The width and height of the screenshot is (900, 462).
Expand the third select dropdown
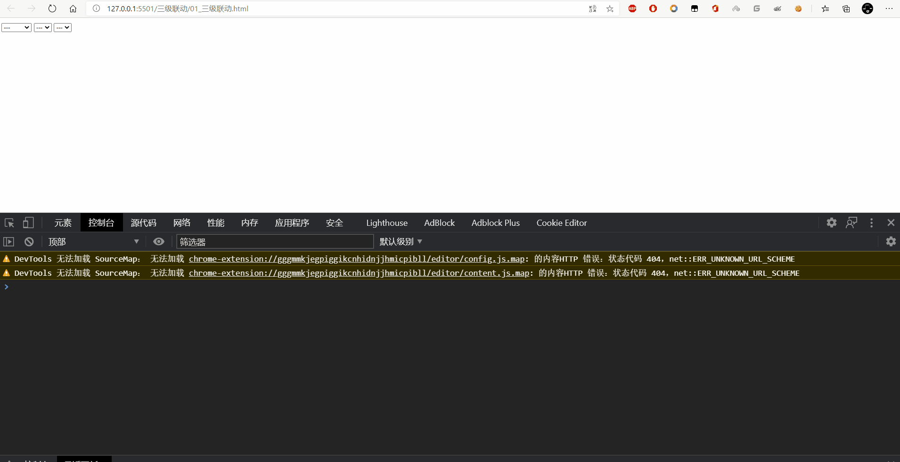63,28
